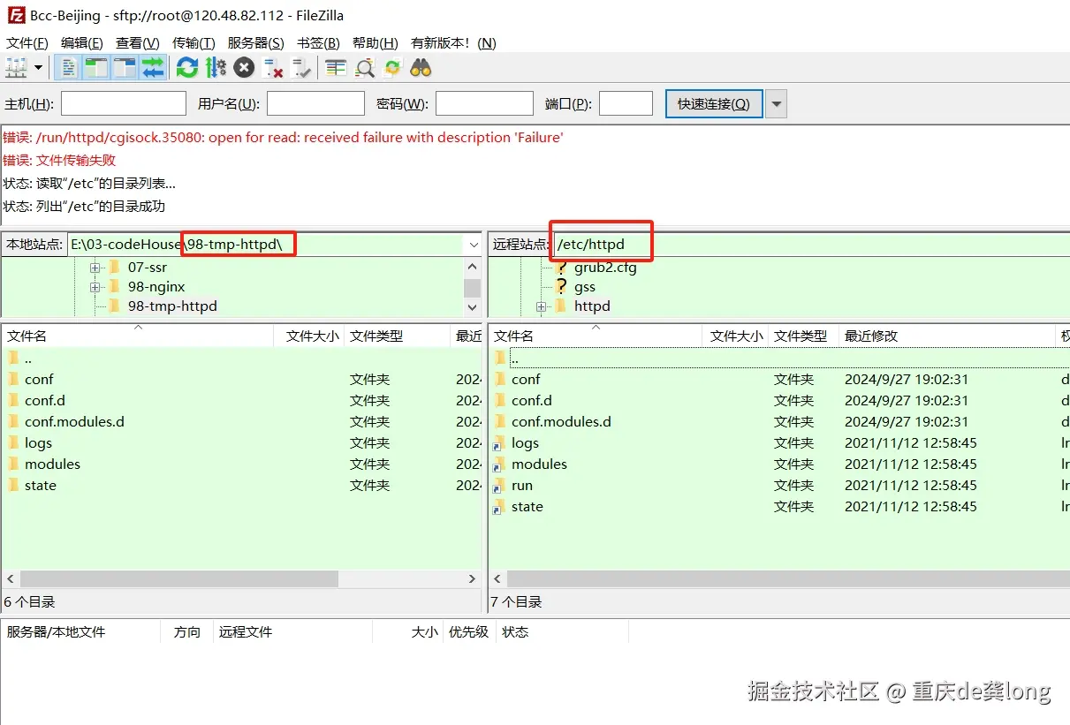This screenshot has width=1070, height=725.
Task: Sort local files by 文件类型 column
Action: click(x=397, y=336)
